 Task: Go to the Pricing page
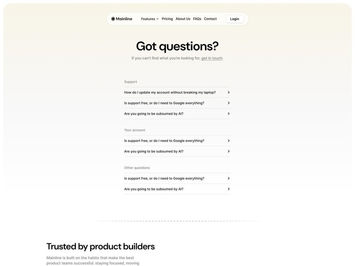click(167, 19)
